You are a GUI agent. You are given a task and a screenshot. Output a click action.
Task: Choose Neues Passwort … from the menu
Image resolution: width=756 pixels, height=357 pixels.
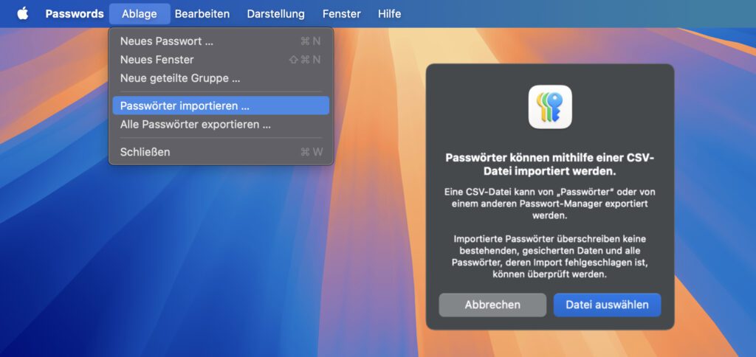click(x=221, y=41)
